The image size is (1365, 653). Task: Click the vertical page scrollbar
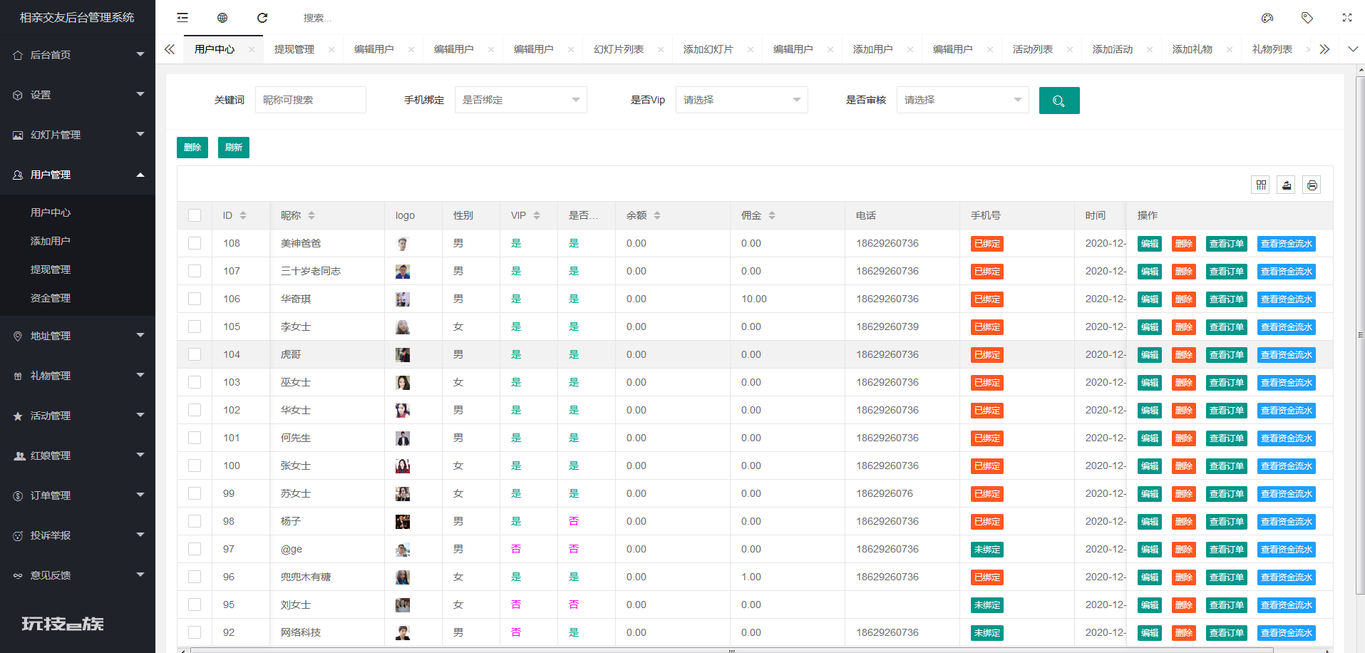[1360, 334]
